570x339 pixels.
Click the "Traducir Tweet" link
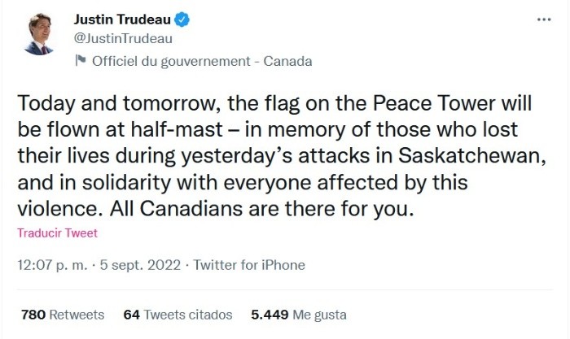57,233
